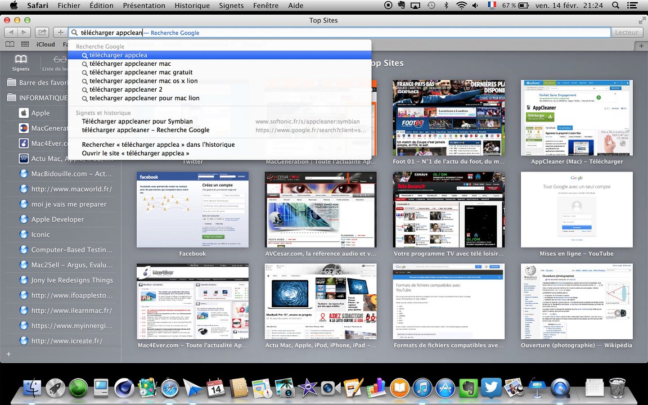648x405 pixels.
Task: Open http://www.macworld.fr/ bookmark
Action: (66, 189)
